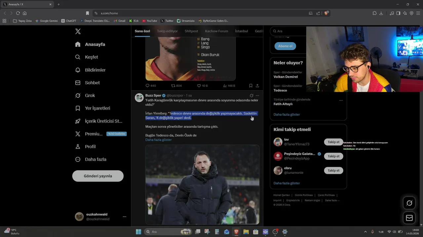Open the Tedesco trend
This screenshot has height=237, width=423.
(x=280, y=90)
